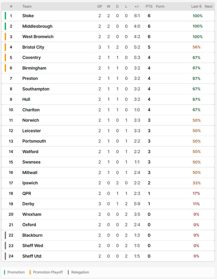Screen dimensions: 217x279
Task: Open Sheff Utd team page
Action: pyautogui.click(x=32, y=256)
